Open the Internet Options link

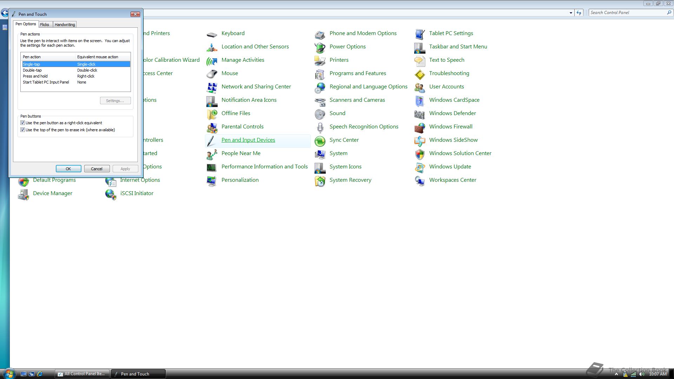pyautogui.click(x=140, y=180)
